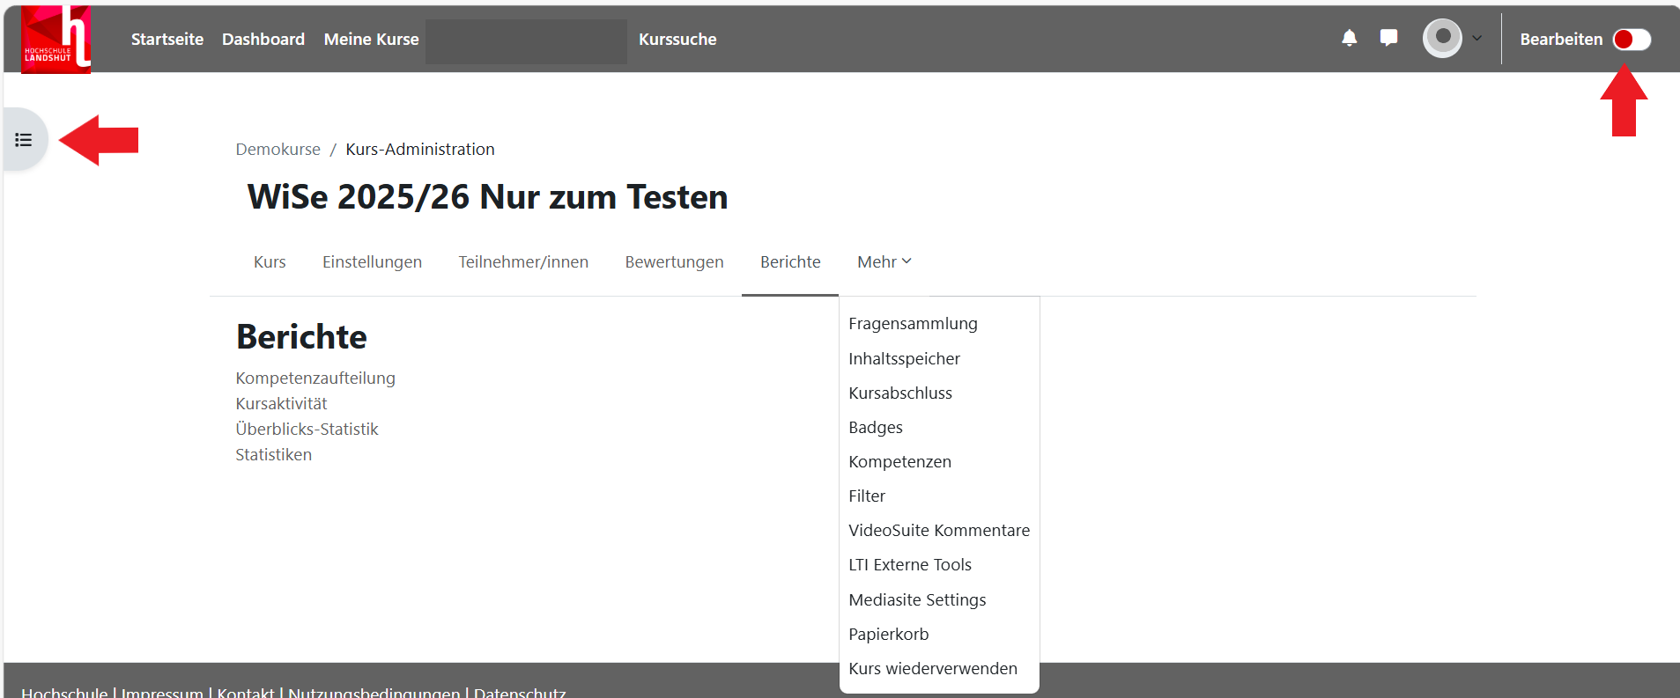Open the Dashboard page

click(x=263, y=39)
